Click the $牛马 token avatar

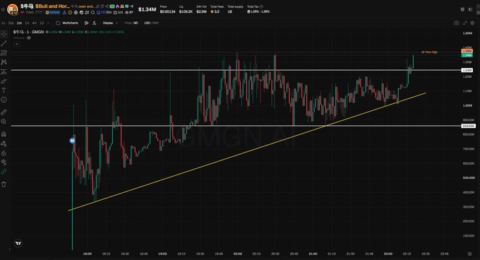click(13, 9)
